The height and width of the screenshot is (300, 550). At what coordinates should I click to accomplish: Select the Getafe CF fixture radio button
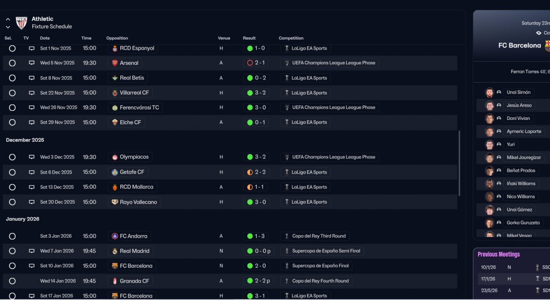coord(12,172)
